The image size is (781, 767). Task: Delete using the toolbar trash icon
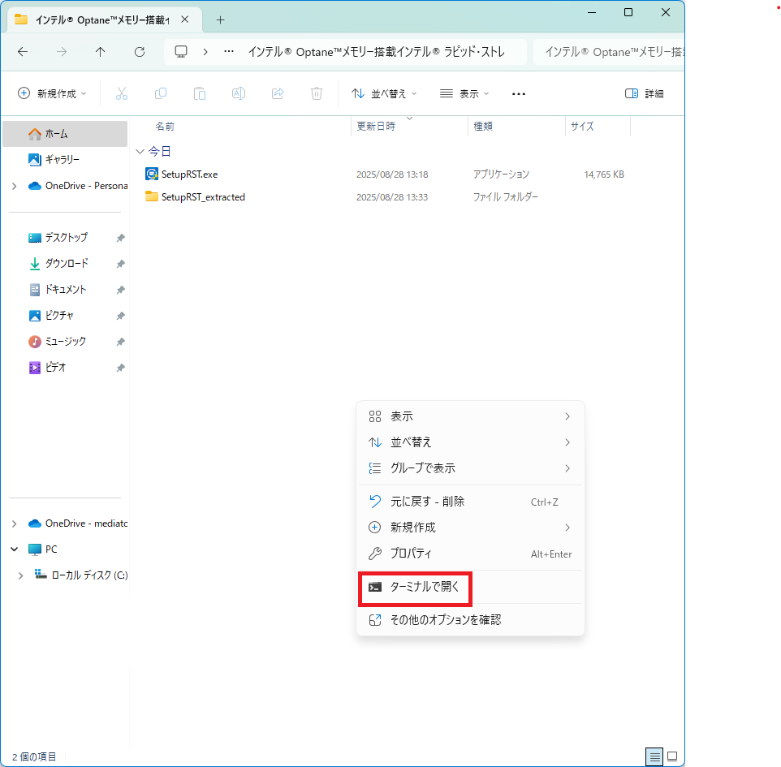(317, 93)
